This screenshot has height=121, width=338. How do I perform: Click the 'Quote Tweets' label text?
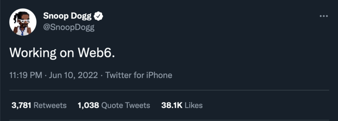pos(126,105)
